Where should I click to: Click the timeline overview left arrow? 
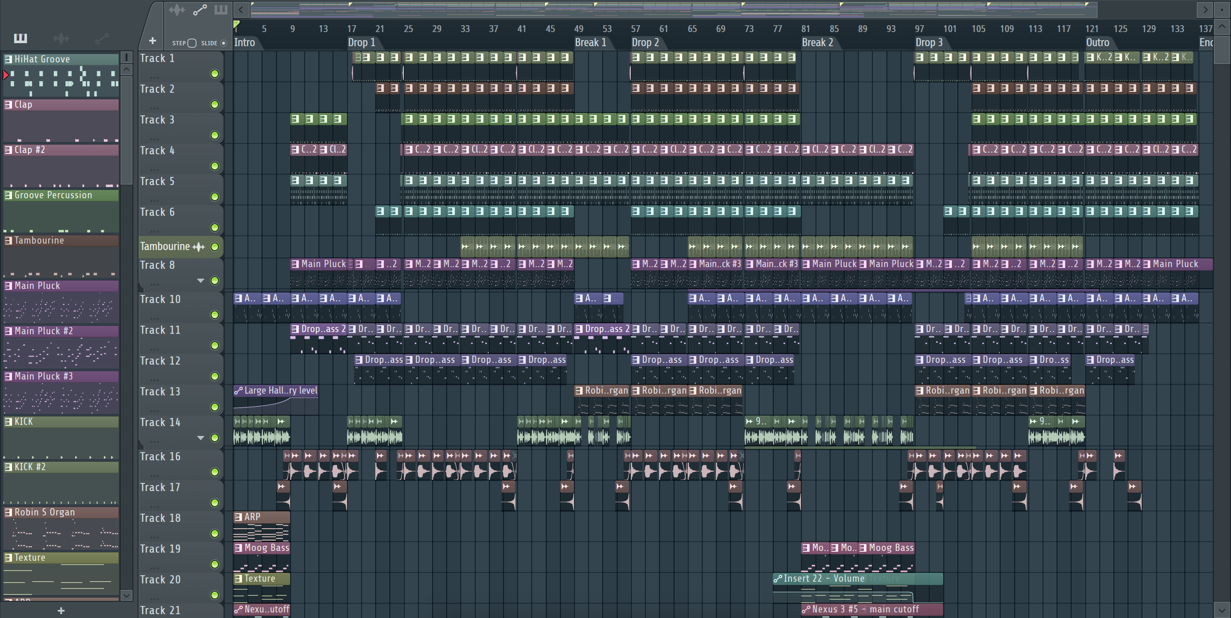[x=241, y=9]
